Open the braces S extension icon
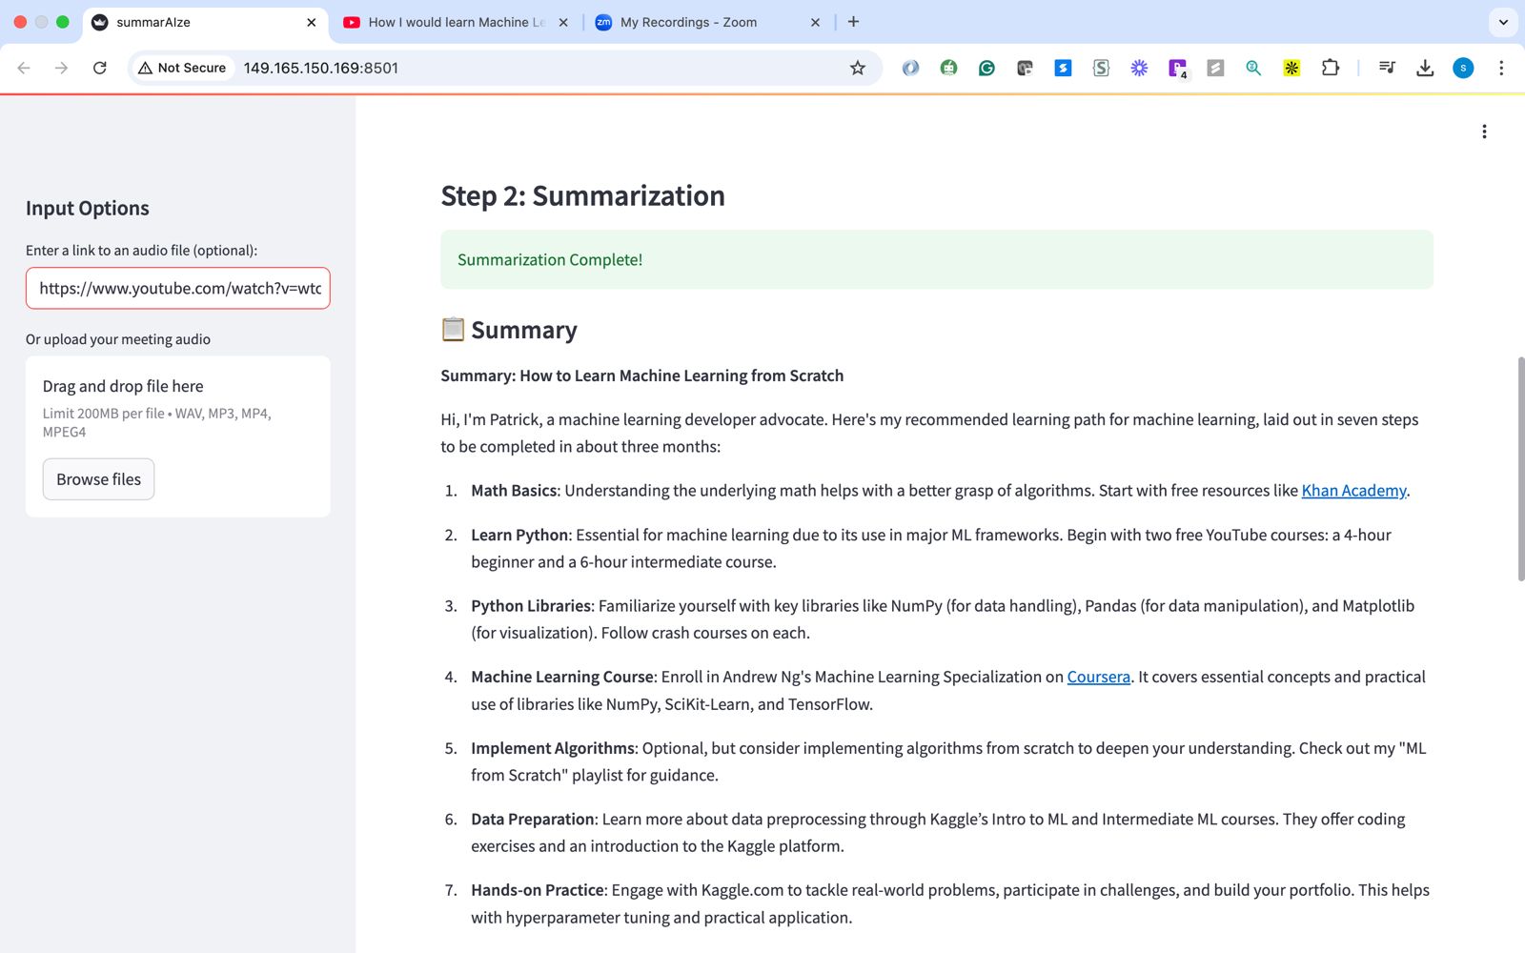This screenshot has height=953, width=1525. (x=1101, y=68)
